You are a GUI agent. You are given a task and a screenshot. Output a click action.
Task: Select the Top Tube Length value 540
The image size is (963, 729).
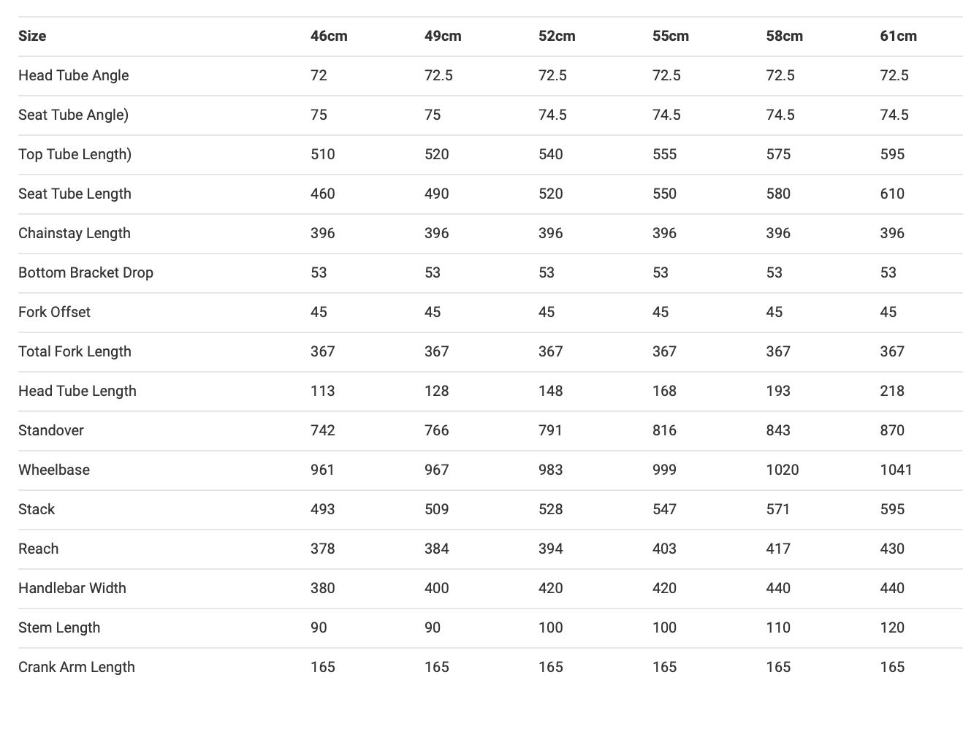(550, 155)
